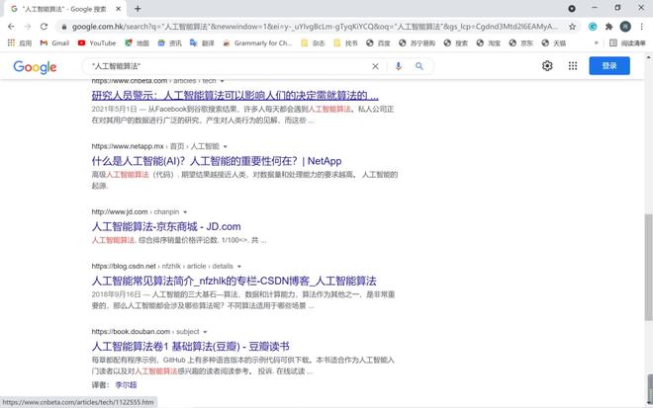Viewport: 653px width, 408px height.
Task: Open the 百度 bookmark
Action: (378, 42)
